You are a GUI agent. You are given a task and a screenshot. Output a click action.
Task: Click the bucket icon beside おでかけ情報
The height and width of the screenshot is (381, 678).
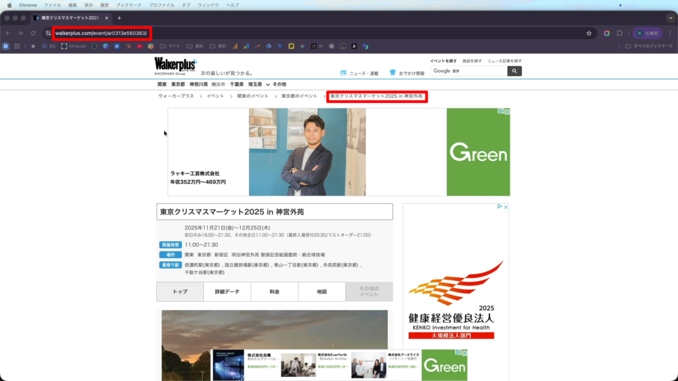click(393, 73)
